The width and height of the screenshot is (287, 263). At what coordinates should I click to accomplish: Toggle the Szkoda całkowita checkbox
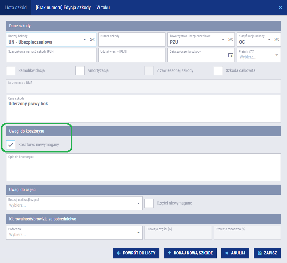pos(218,70)
